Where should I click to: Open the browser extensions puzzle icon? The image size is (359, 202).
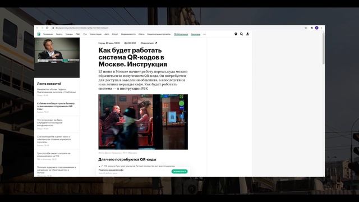[x=312, y=28]
